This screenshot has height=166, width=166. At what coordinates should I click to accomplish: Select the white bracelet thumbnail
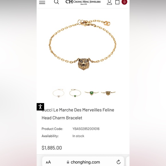(x=58, y=93)
